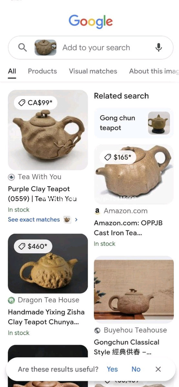This screenshot has height=387, width=179.
Task: Tap the CA$99 price tag badge
Action: [x=36, y=103]
